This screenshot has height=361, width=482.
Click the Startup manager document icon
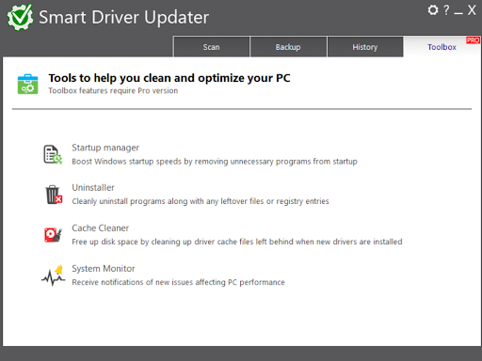[53, 154]
